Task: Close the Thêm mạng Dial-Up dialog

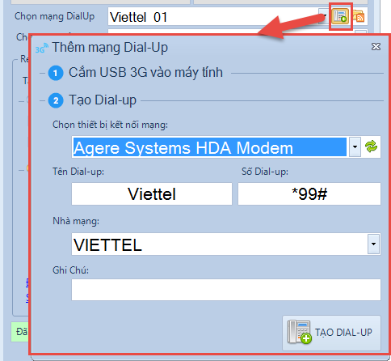Action: pos(376,47)
